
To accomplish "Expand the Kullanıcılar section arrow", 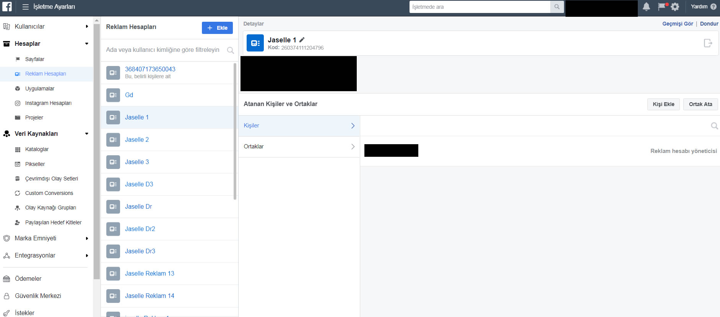I will click(x=87, y=26).
